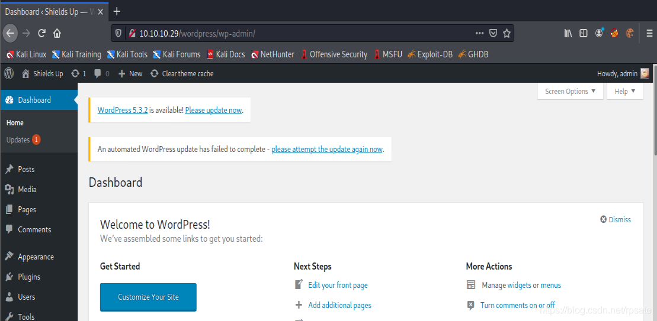657x321 pixels.
Task: Click the Edit your front page icon
Action: point(299,284)
